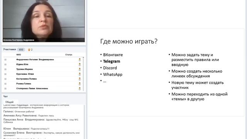Click status icon next to Костромина Полина
Screen dimensions: 247x139
tap(80, 79)
